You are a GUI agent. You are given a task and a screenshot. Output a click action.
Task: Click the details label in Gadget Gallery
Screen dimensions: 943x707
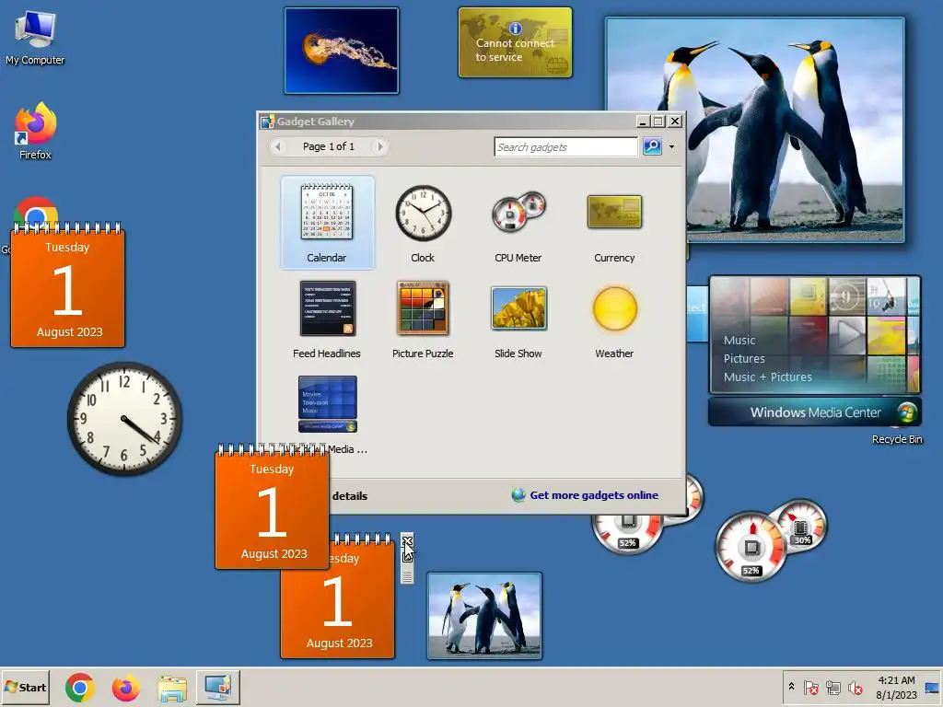coord(349,496)
